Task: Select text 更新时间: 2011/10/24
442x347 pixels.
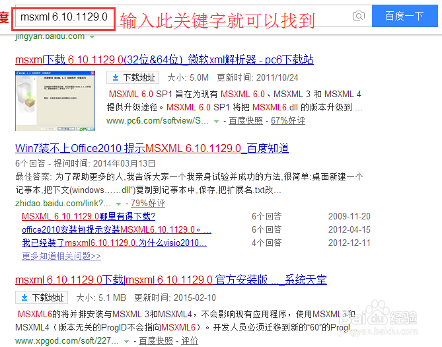Action: [258, 77]
